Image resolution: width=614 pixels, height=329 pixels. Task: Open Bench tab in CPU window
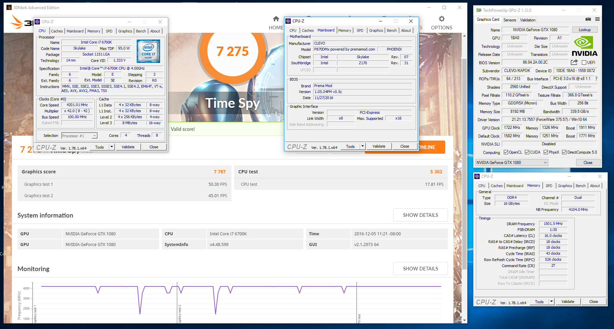coord(141,31)
